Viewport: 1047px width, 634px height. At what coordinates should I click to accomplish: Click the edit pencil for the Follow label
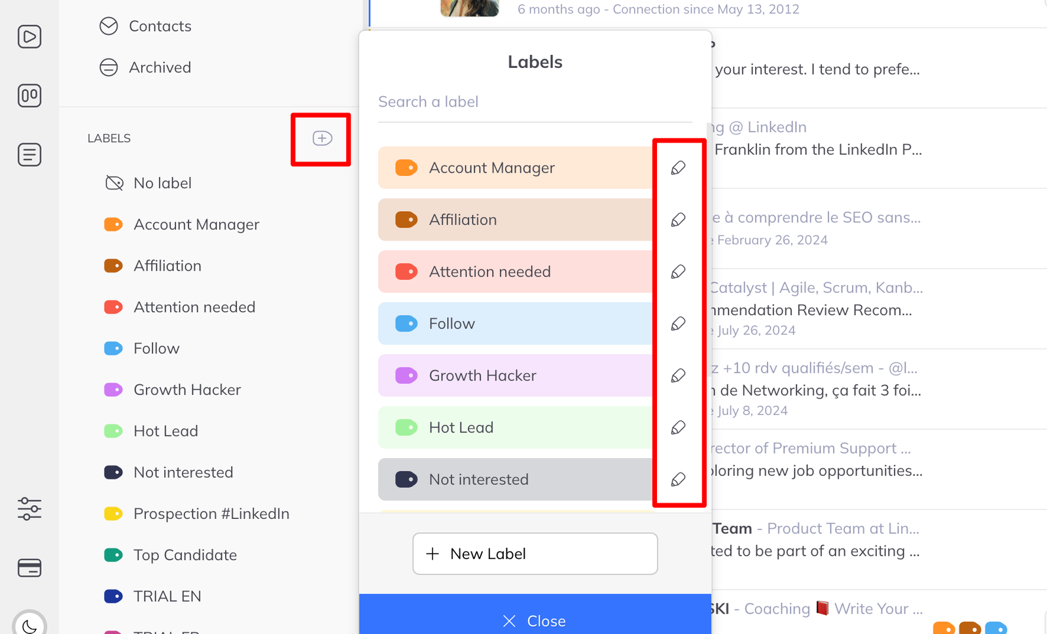679,324
